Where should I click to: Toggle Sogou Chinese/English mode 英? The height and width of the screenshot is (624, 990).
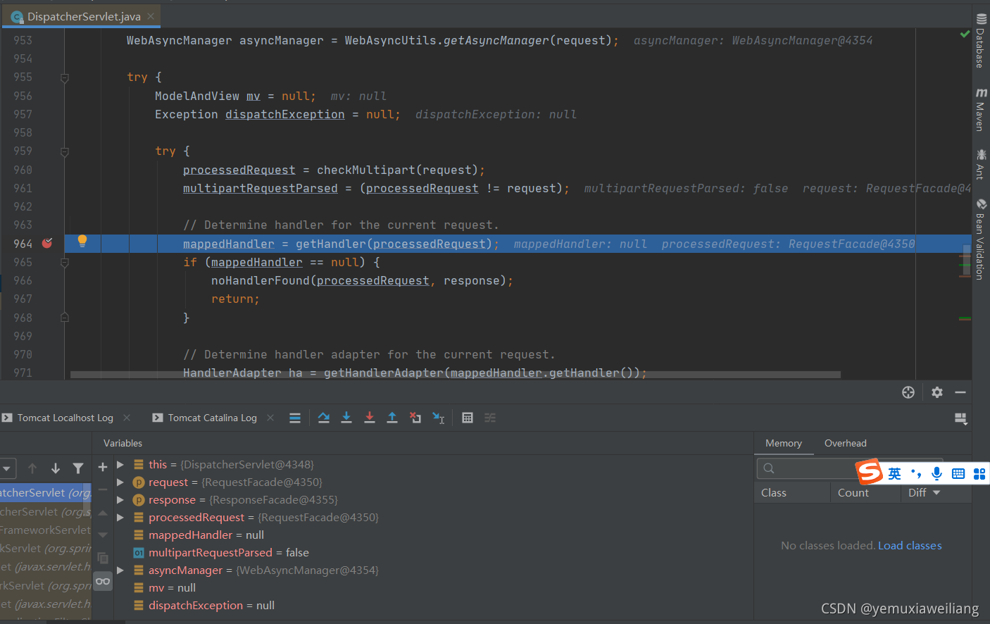pyautogui.click(x=894, y=473)
